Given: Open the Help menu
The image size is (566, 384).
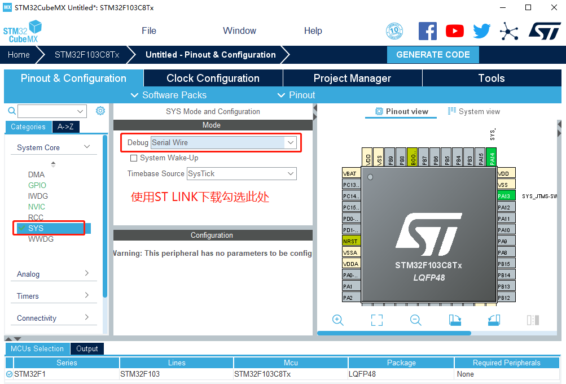Looking at the screenshot, I should pyautogui.click(x=313, y=30).
